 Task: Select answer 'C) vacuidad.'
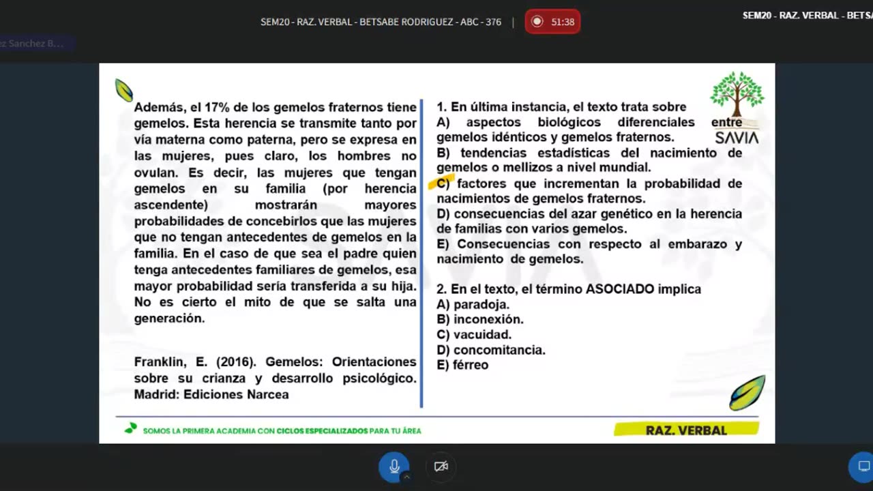click(x=474, y=335)
